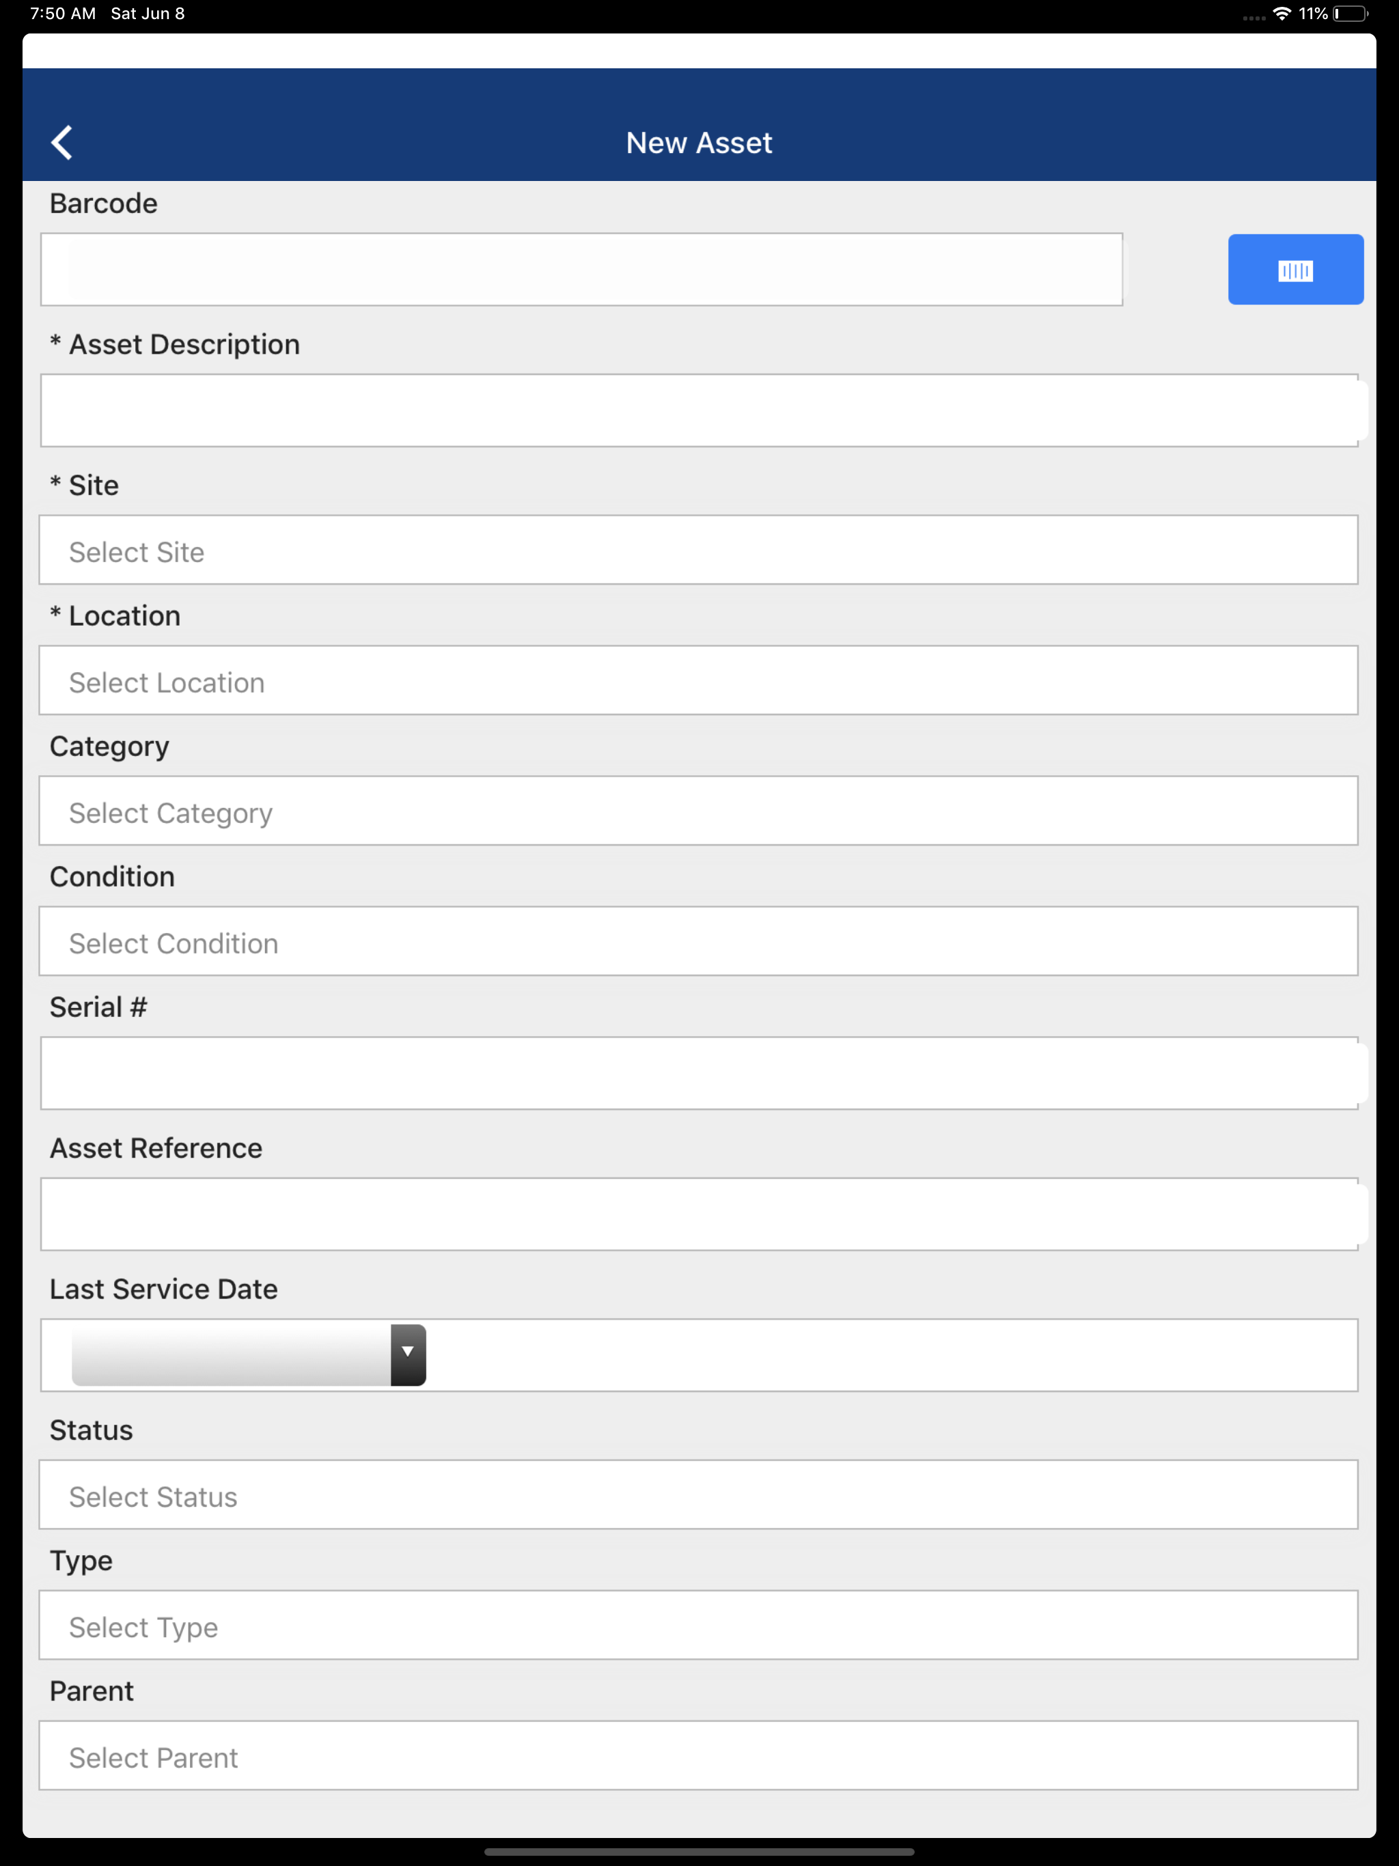Tap the home indicator bar at bottom
Viewport: 1399px width, 1866px height.
[x=699, y=1852]
